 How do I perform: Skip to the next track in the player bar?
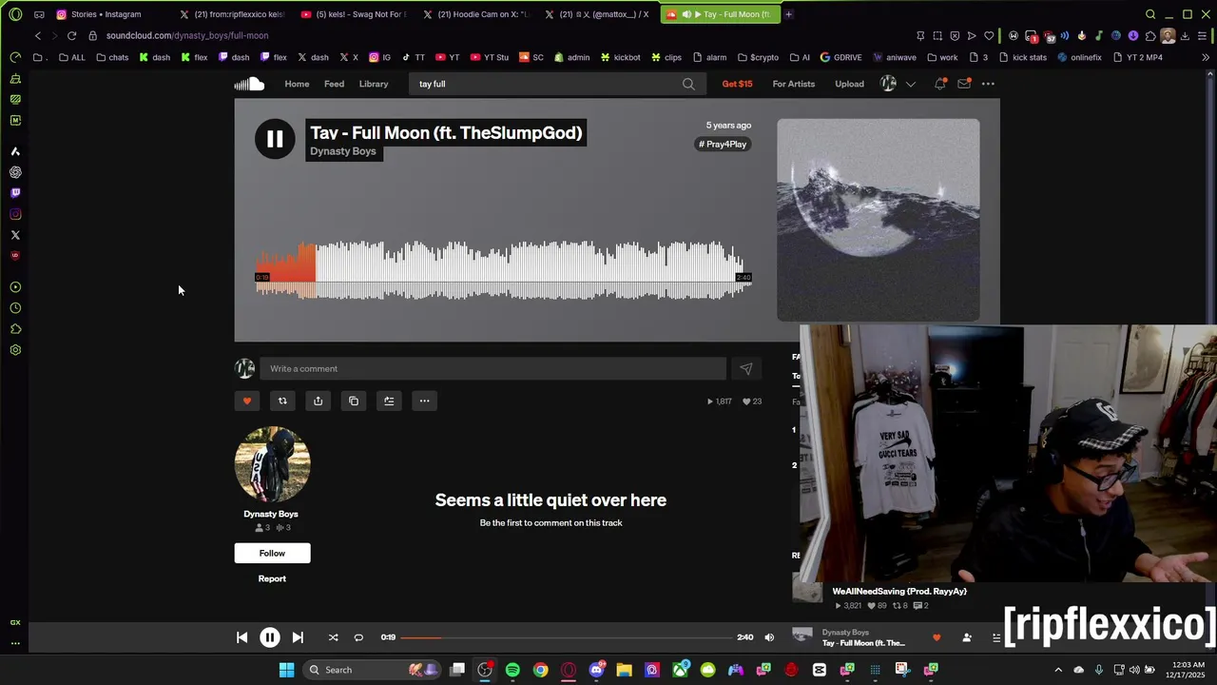pos(298,637)
